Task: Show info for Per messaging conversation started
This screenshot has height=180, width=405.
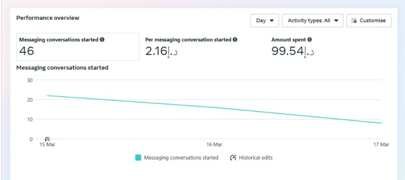Action: pyautogui.click(x=235, y=40)
